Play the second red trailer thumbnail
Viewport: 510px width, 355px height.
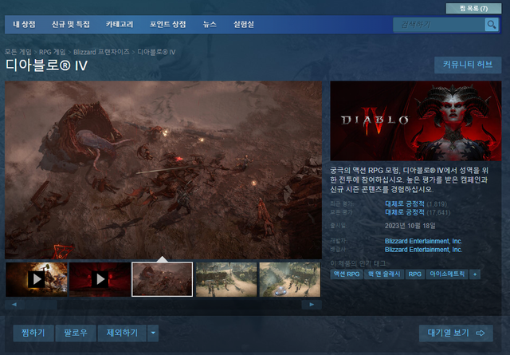tap(99, 279)
